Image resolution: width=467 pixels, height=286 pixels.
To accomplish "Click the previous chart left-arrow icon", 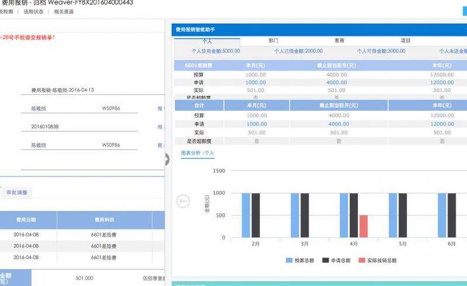I will pyautogui.click(x=183, y=201).
